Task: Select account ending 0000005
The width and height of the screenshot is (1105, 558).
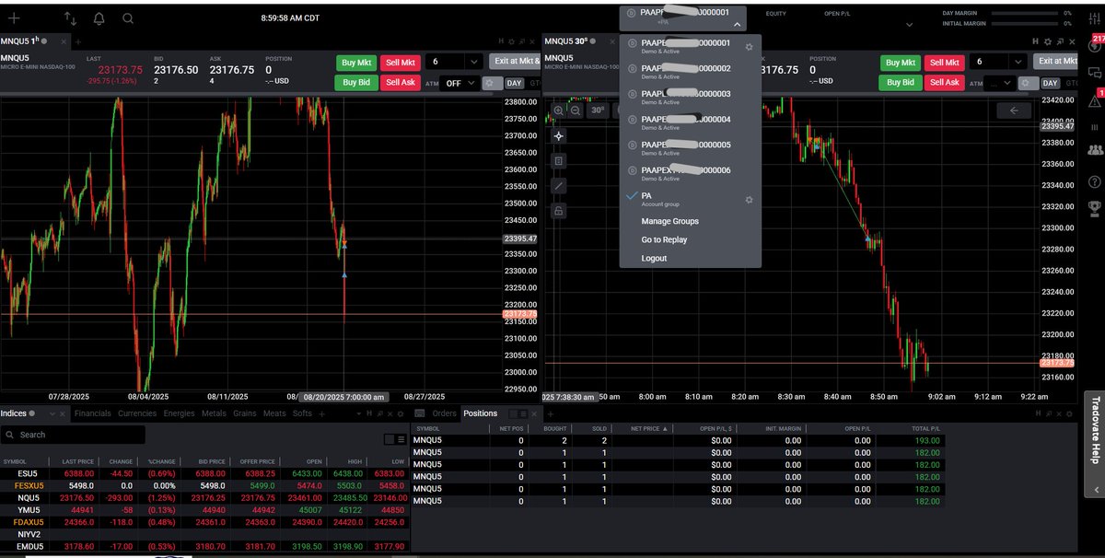Action: tap(691, 147)
